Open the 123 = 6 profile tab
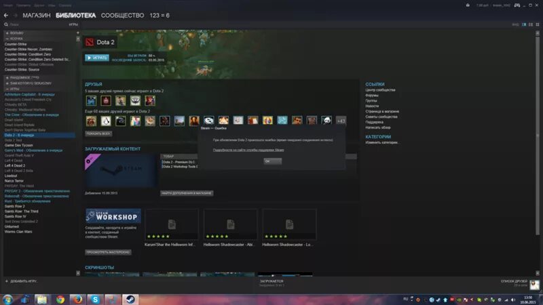 click(160, 16)
